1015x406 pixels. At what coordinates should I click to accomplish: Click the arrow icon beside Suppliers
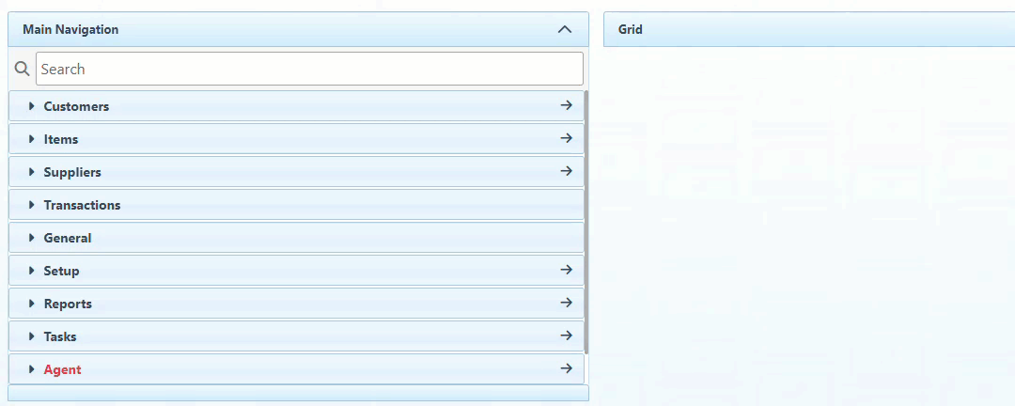[x=566, y=172]
